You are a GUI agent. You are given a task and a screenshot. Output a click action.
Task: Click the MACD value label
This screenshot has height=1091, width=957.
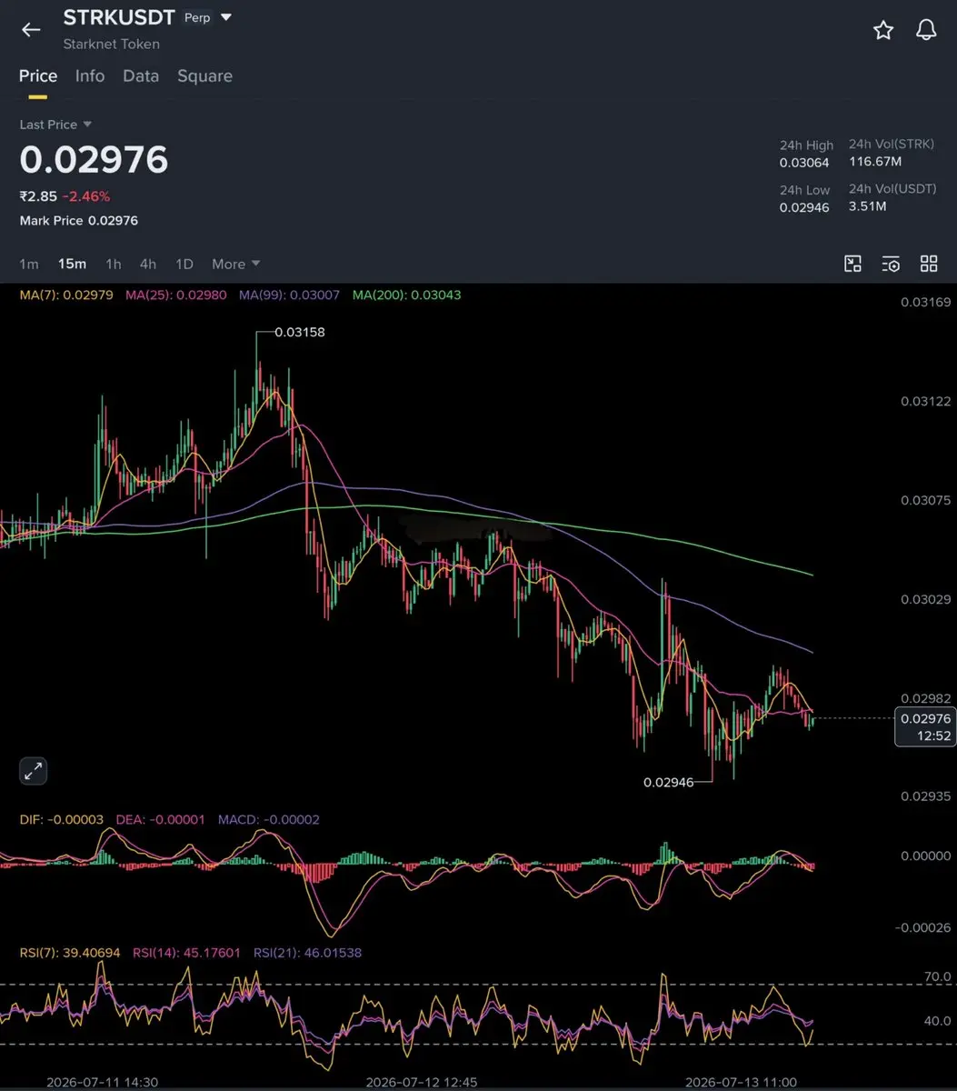[268, 819]
